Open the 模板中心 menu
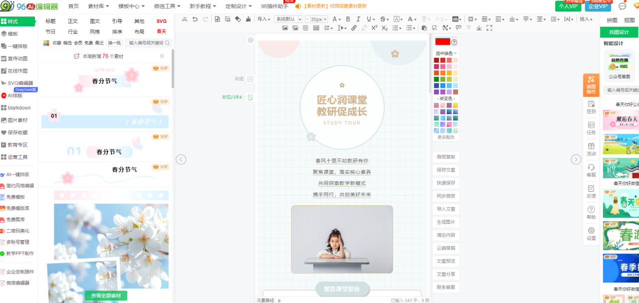The width and height of the screenshot is (639, 303). pyautogui.click(x=131, y=6)
